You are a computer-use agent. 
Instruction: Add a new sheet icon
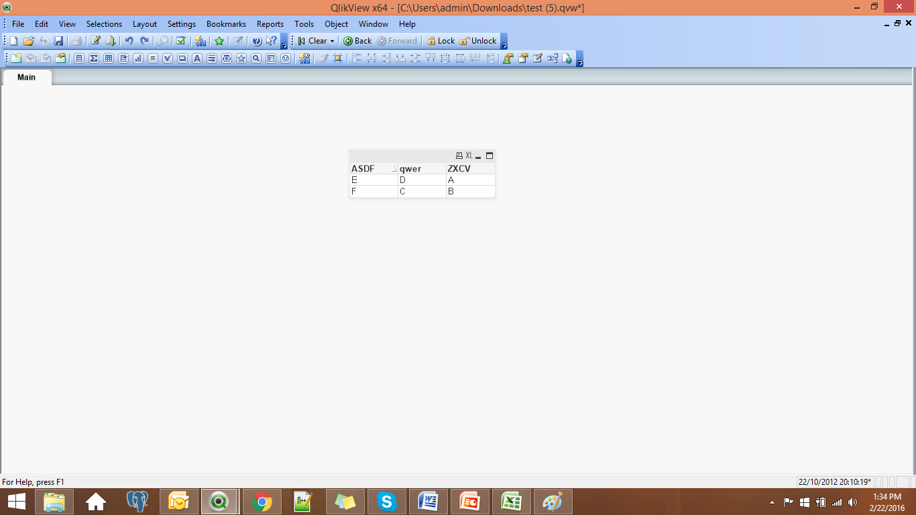16,58
